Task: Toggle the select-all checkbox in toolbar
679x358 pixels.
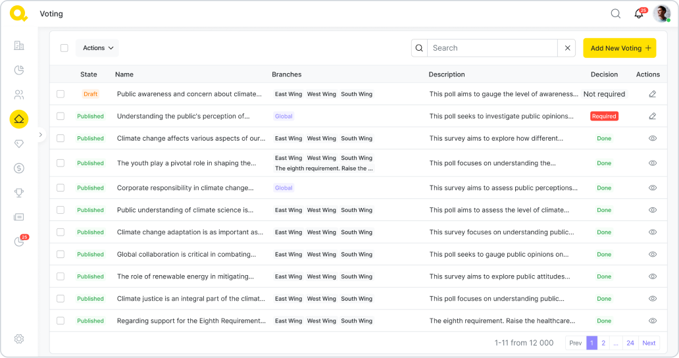Action: click(64, 48)
